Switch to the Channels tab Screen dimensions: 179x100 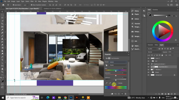click(150, 45)
